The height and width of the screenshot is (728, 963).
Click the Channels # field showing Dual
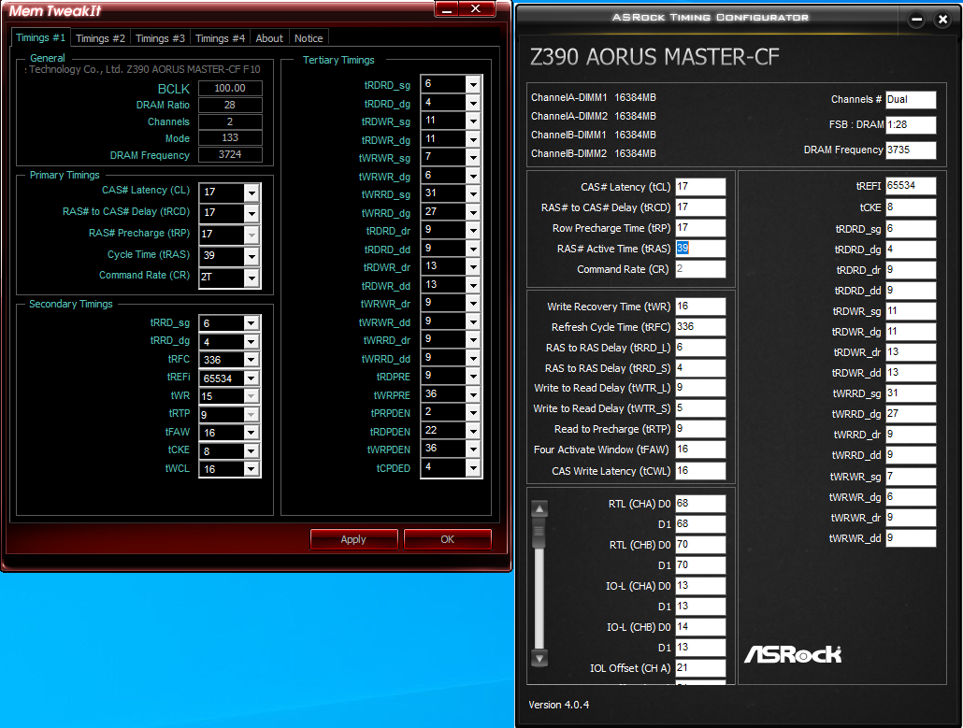[911, 99]
